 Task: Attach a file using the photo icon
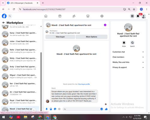click(51, 109)
